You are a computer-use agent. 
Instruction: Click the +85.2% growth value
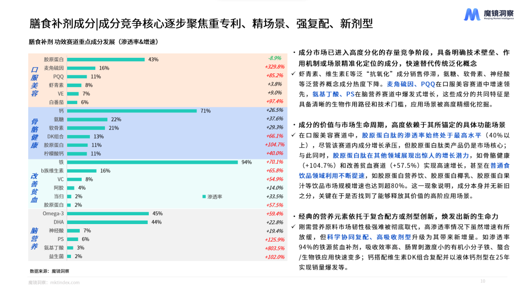pos(275,75)
